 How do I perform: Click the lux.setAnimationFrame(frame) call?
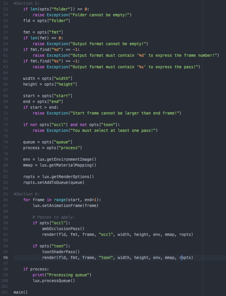(65, 206)
